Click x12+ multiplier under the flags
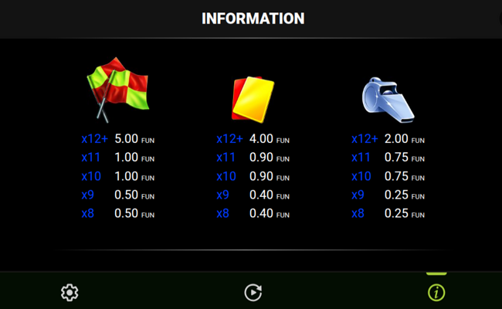502x309 pixels. click(x=95, y=139)
